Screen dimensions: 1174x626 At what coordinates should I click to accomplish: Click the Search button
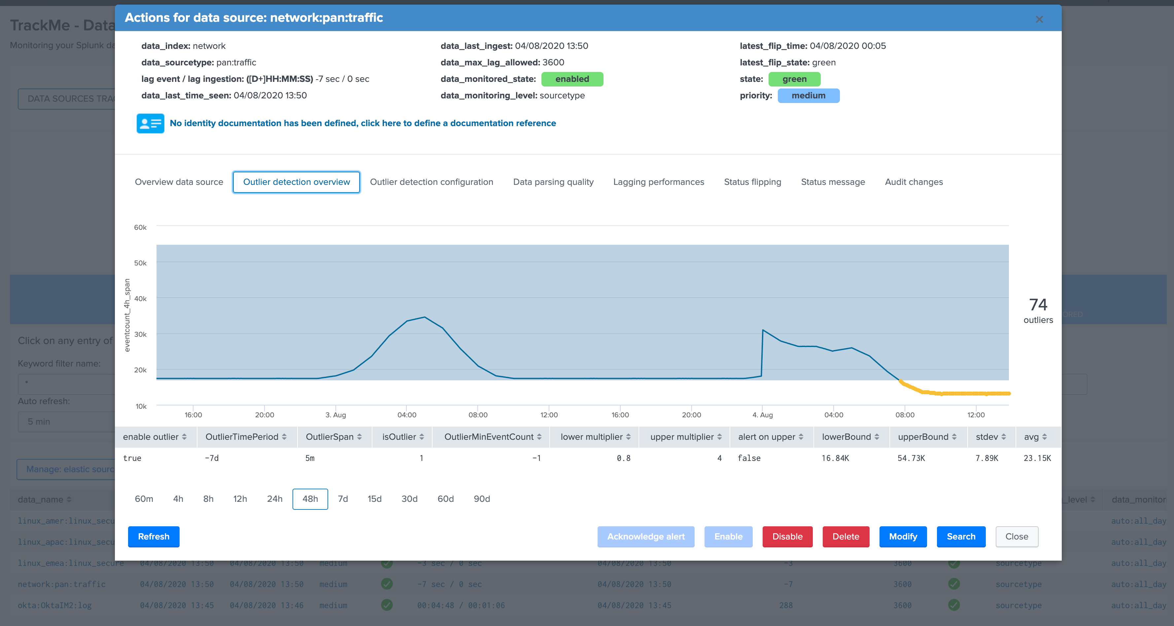click(961, 537)
